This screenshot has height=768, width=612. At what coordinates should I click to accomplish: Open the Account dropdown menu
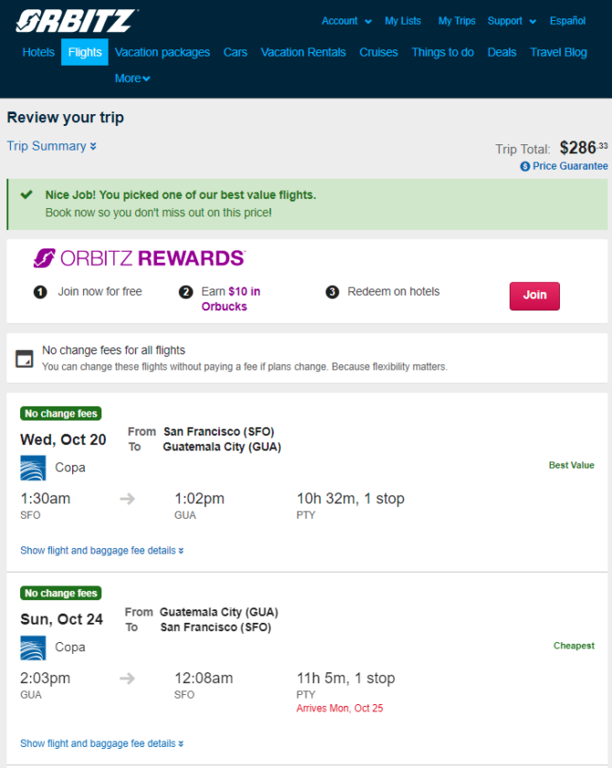pos(346,21)
